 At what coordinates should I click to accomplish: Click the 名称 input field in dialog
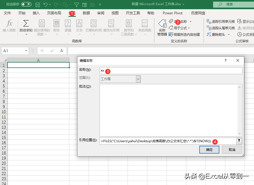coord(171,71)
